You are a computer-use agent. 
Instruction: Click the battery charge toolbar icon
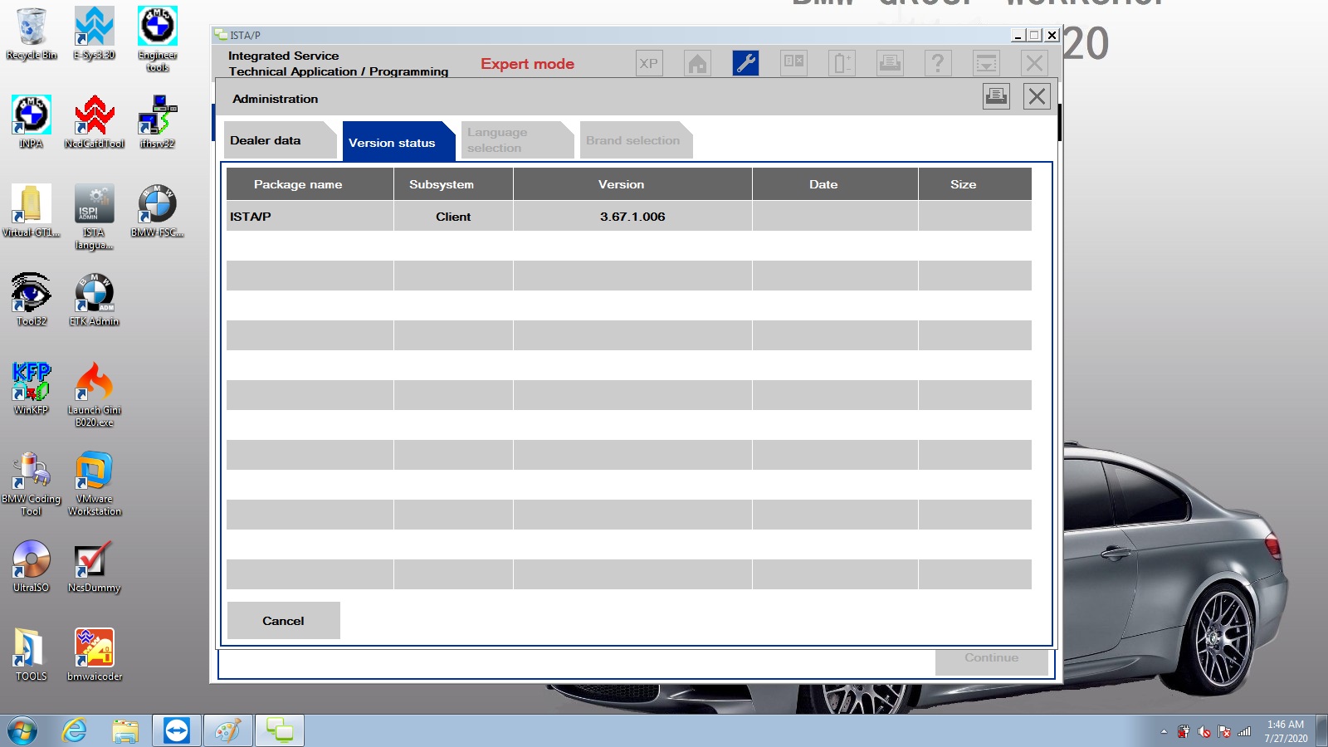point(842,63)
